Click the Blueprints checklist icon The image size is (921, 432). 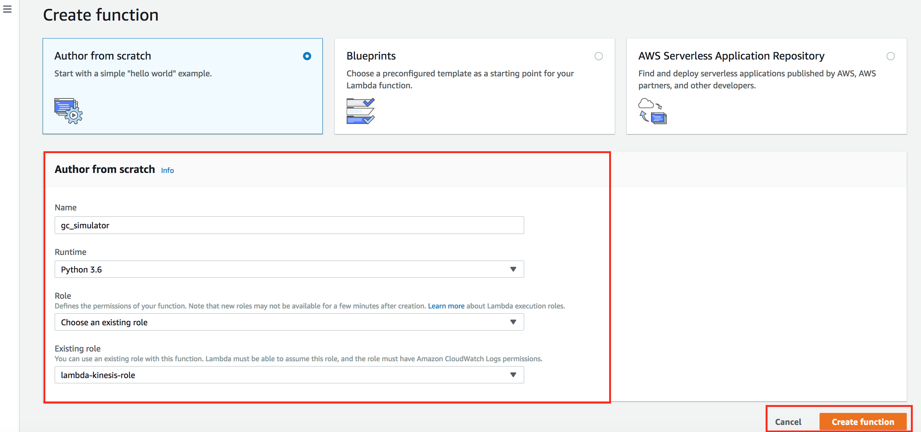tap(360, 111)
